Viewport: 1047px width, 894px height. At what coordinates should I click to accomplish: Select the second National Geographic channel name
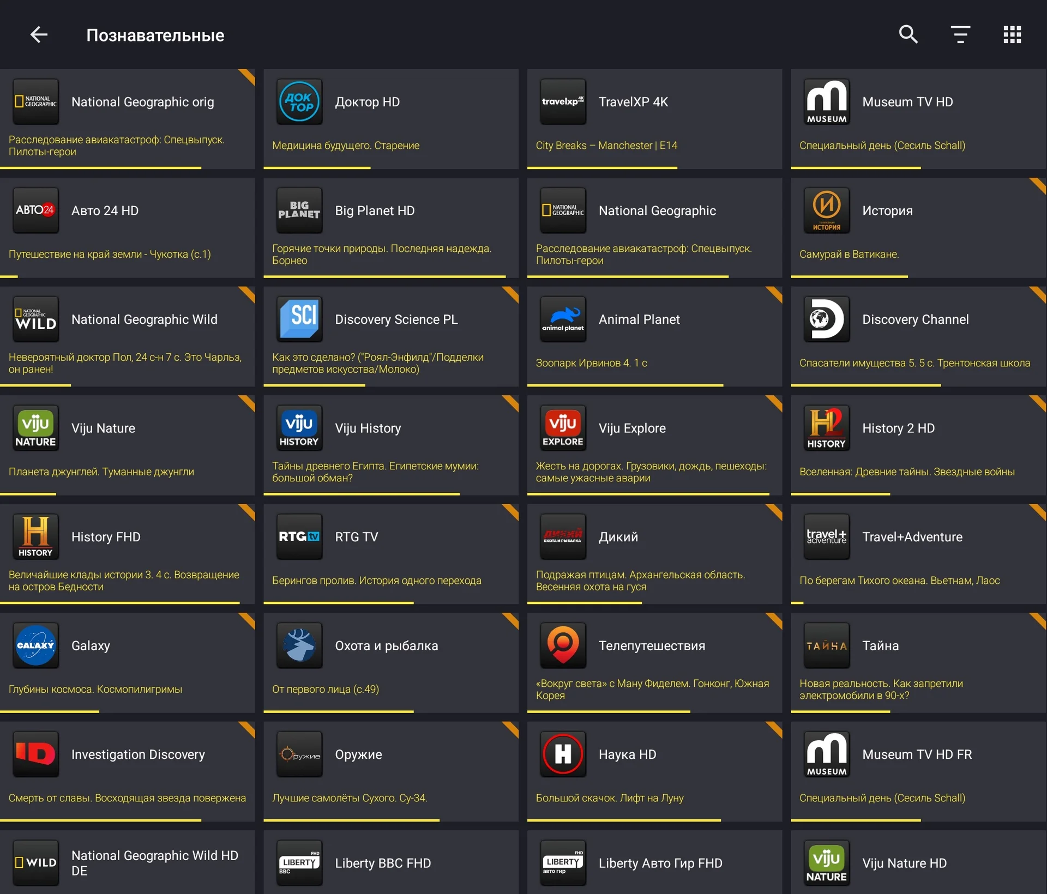pyautogui.click(x=657, y=210)
